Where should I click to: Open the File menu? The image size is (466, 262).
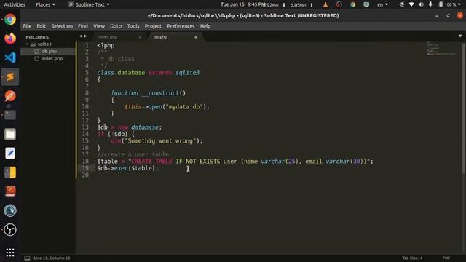click(27, 26)
